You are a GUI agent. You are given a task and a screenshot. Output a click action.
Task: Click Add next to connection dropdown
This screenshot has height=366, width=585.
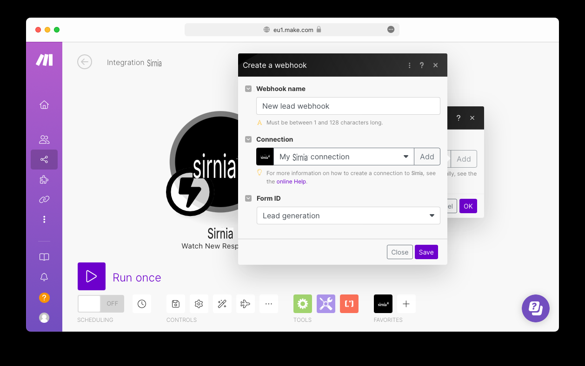pos(427,157)
